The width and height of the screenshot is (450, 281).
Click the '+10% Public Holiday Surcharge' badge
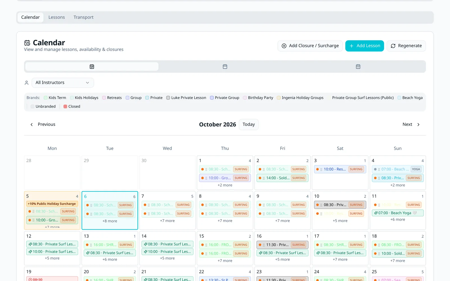click(52, 204)
